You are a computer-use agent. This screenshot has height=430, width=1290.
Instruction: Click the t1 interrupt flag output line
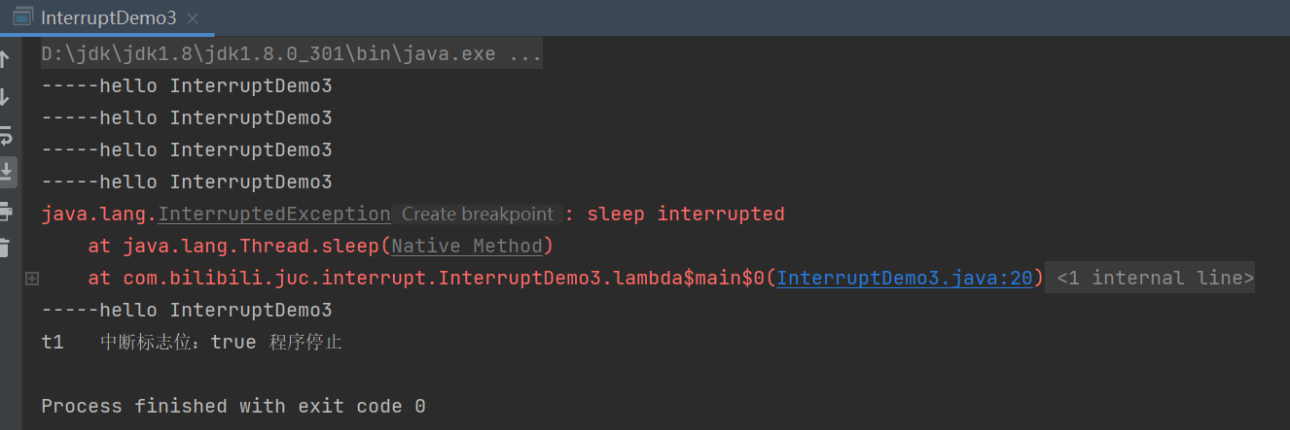[x=191, y=343]
